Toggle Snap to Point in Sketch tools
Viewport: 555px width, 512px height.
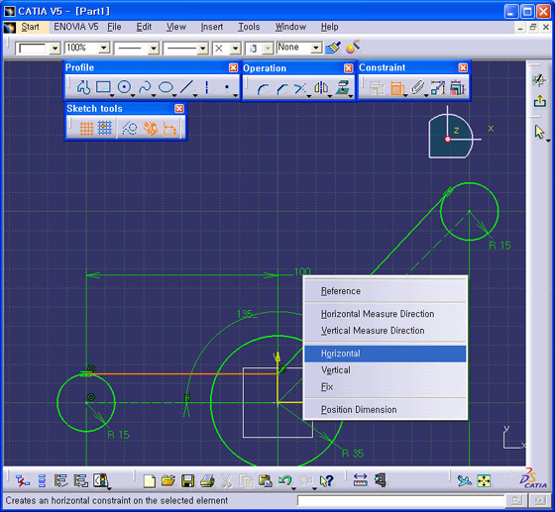(x=105, y=128)
